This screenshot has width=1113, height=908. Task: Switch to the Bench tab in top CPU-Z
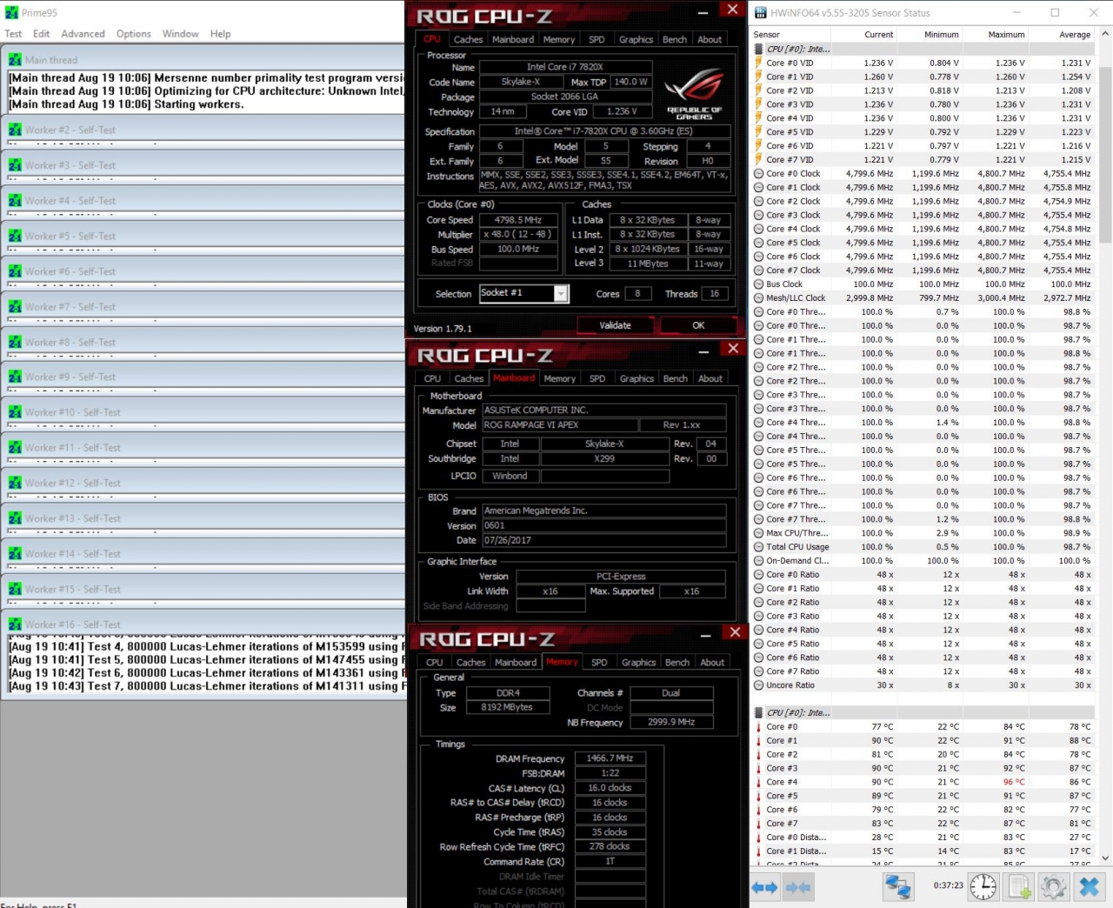[674, 40]
